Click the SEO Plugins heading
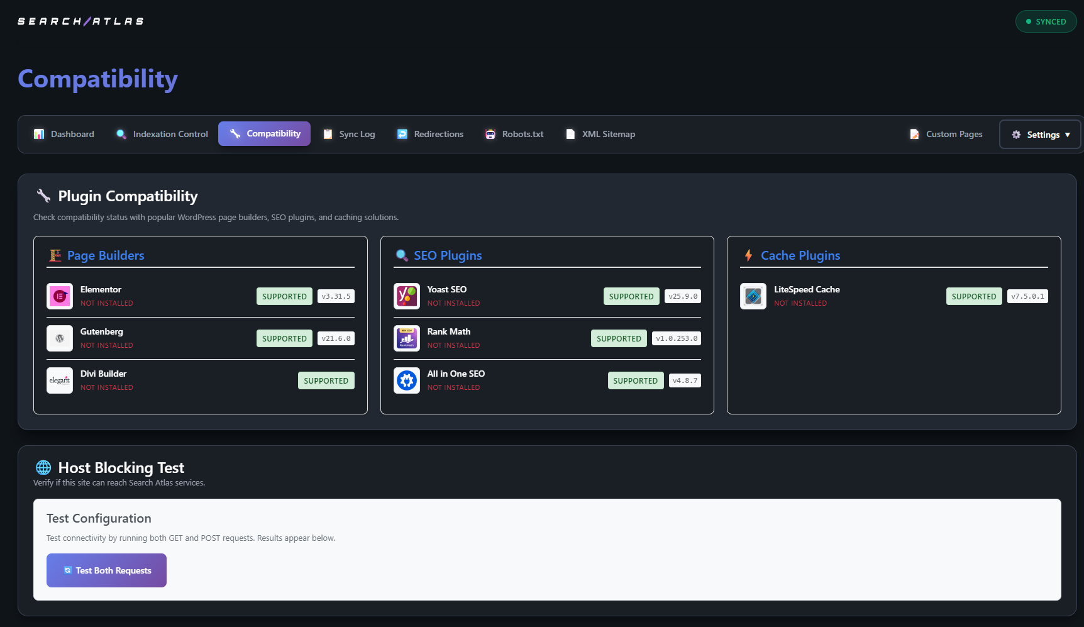This screenshot has width=1084, height=627. click(x=448, y=255)
